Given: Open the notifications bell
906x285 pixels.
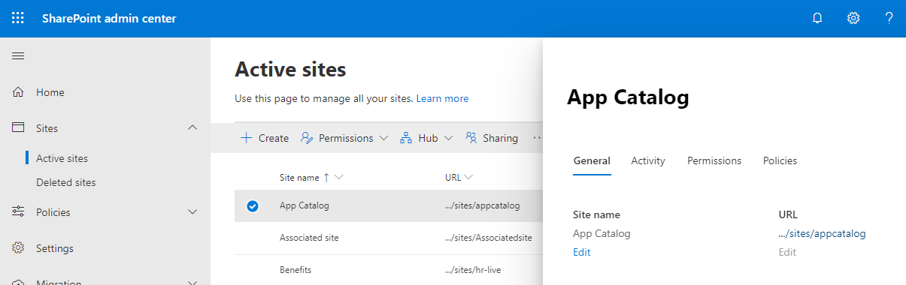Looking at the screenshot, I should [817, 18].
